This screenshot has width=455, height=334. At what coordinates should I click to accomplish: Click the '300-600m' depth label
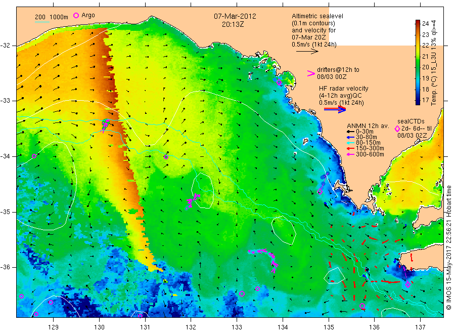370,154
